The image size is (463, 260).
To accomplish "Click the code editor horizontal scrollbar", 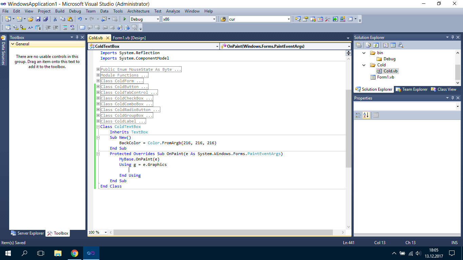I will (x=223, y=233).
